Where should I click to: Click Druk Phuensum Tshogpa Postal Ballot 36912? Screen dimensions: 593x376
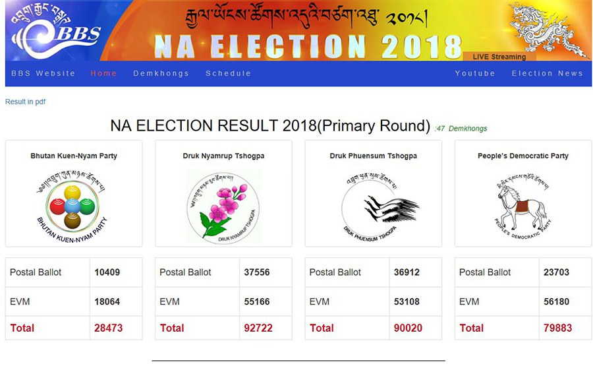coord(407,272)
